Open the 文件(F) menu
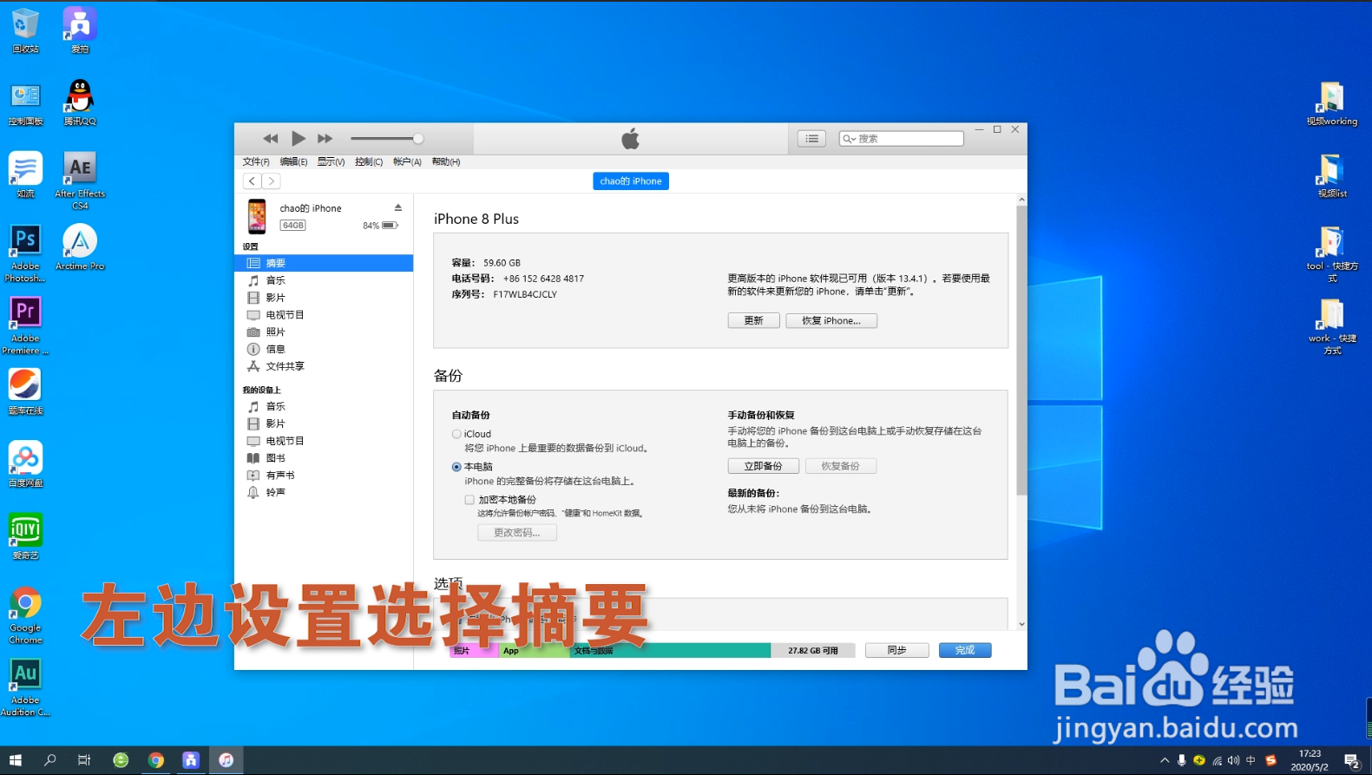This screenshot has height=775, width=1372. 256,161
